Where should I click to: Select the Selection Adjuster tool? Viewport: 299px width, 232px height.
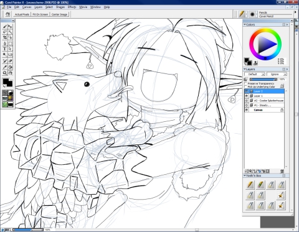click(x=10, y=37)
